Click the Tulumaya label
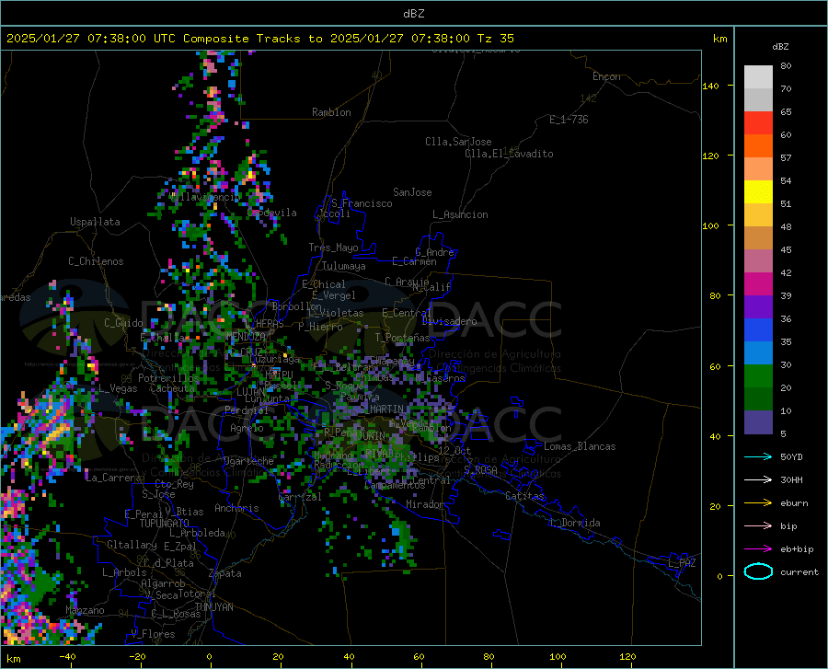 point(344,266)
